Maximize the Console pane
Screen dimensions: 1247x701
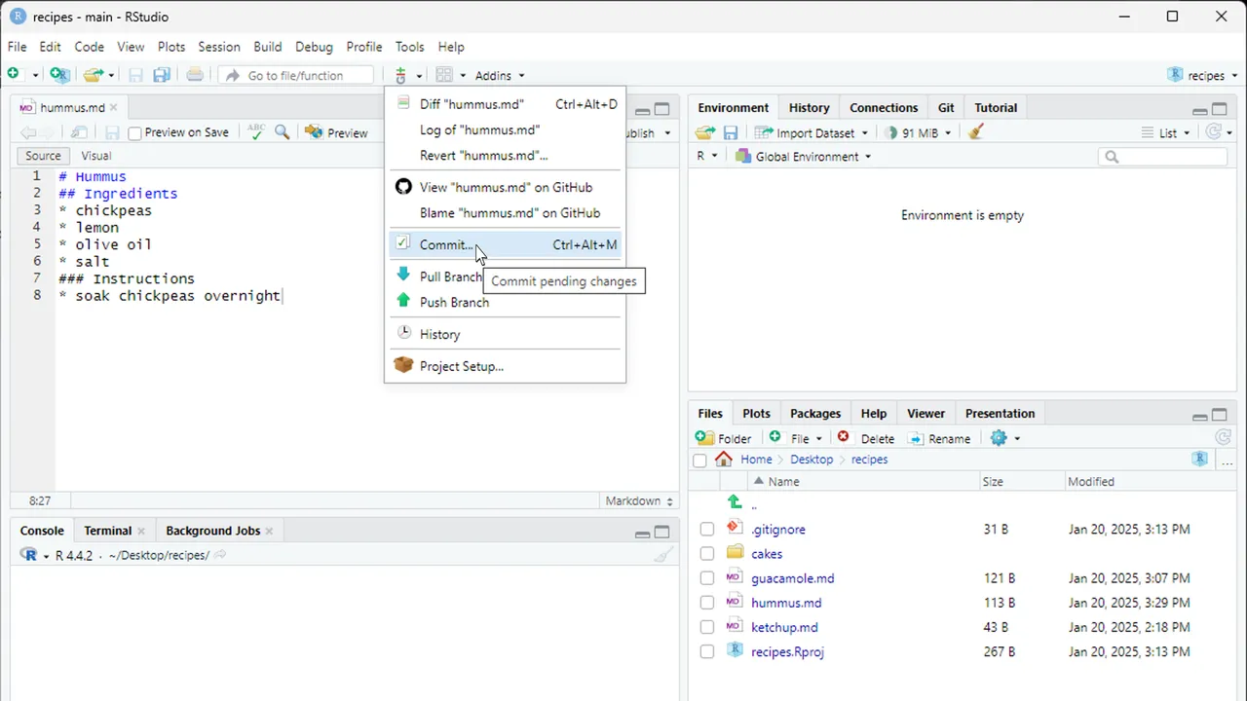click(x=661, y=532)
